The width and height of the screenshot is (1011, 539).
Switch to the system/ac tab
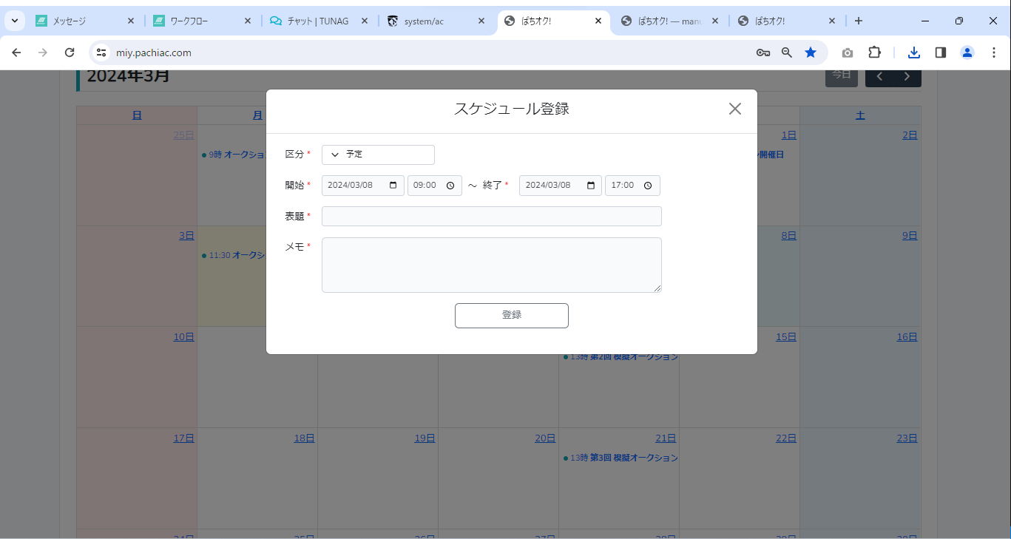pos(436,21)
